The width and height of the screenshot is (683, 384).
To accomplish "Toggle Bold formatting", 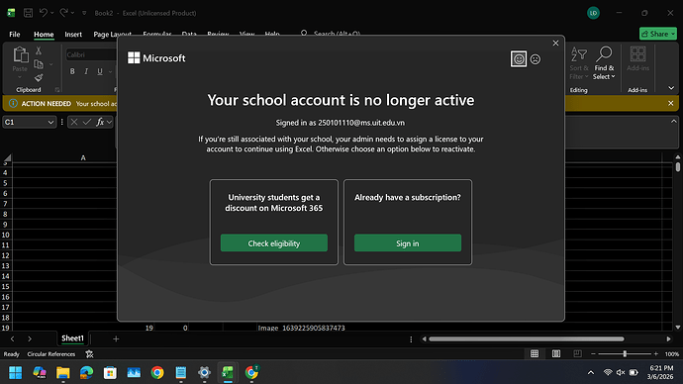I will 72,71.
